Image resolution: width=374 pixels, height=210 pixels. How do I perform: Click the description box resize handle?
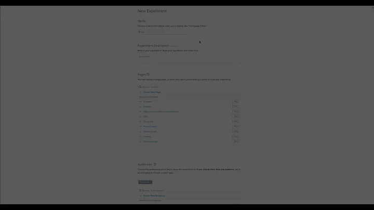click(x=239, y=63)
